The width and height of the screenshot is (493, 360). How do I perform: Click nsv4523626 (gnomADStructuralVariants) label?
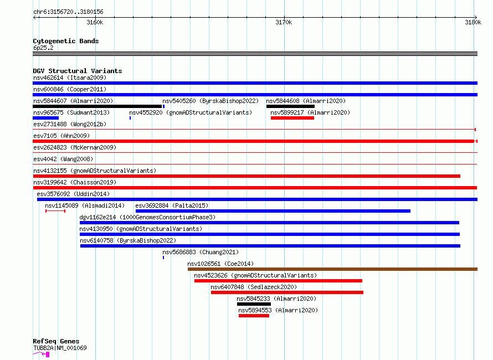[255, 275]
